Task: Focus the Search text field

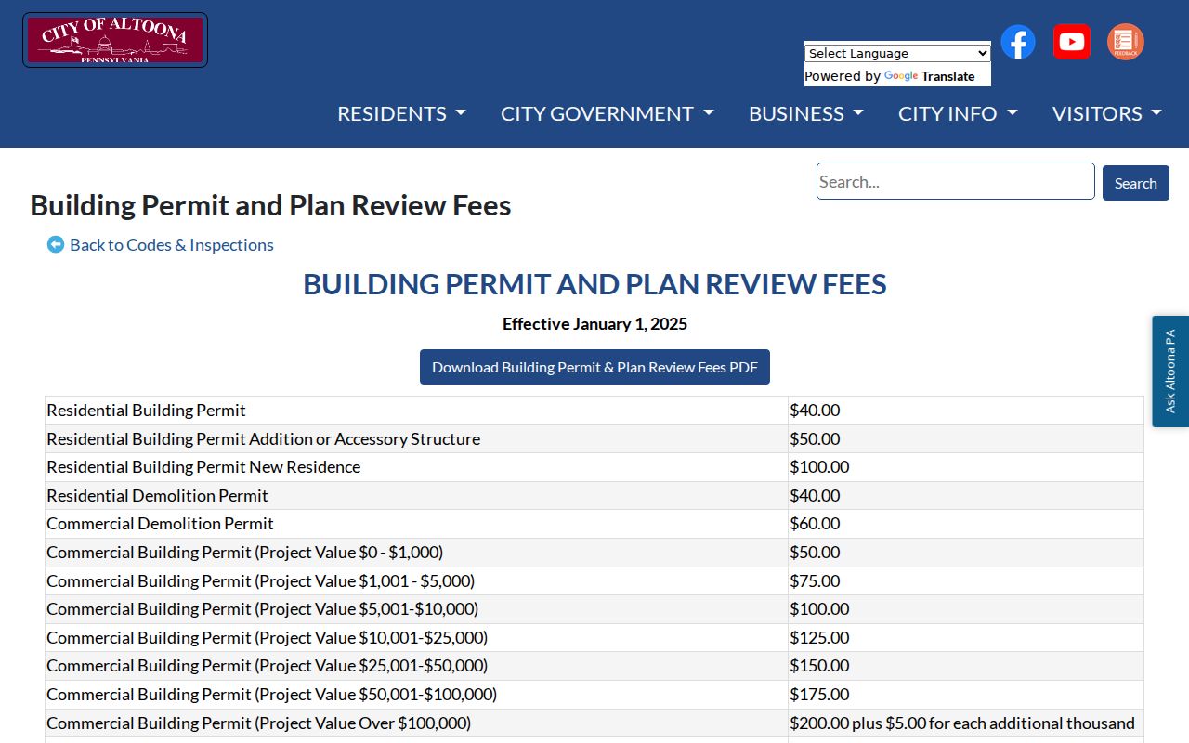Action: pos(956,181)
